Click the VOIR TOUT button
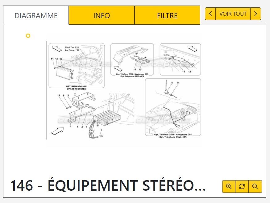270x203 pixels. tap(233, 14)
